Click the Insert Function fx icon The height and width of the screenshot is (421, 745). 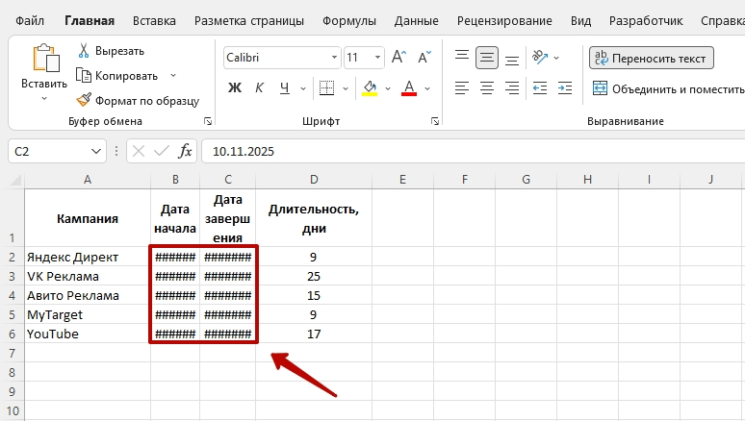(185, 151)
